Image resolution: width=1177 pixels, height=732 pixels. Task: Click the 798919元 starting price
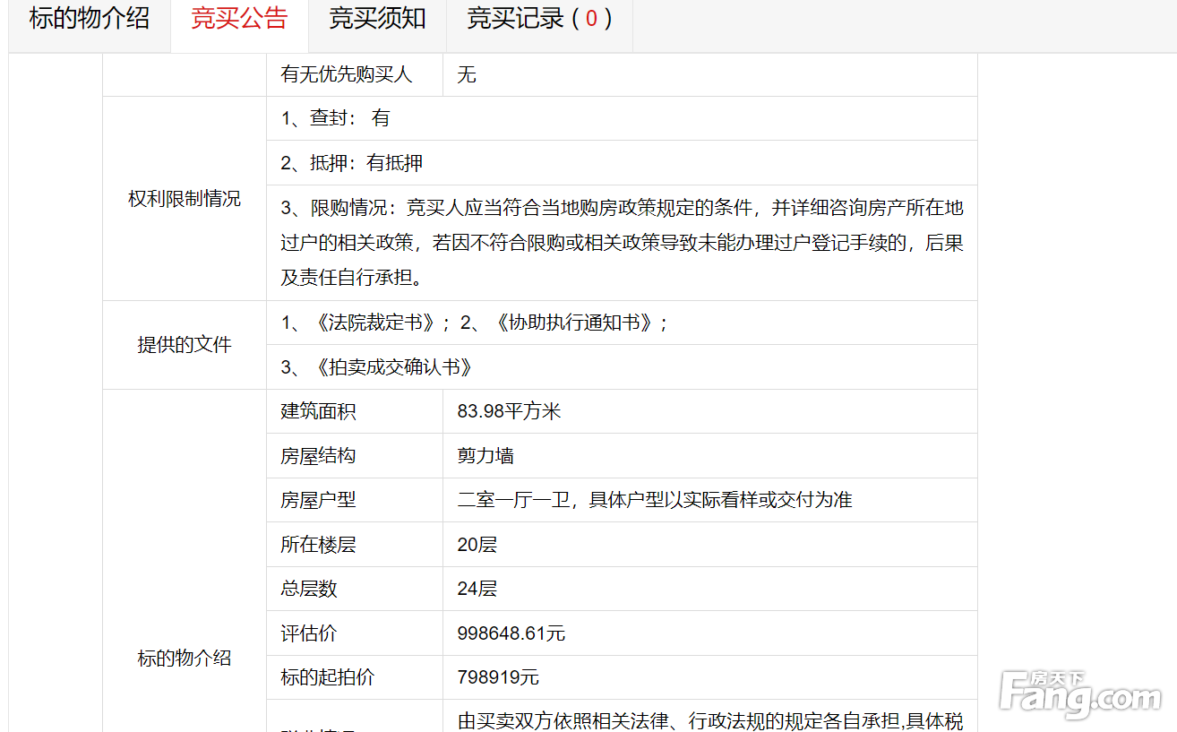(x=498, y=677)
